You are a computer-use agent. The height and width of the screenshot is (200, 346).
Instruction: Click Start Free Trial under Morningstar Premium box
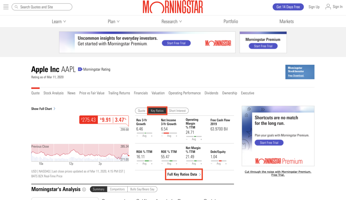coord(263,46)
